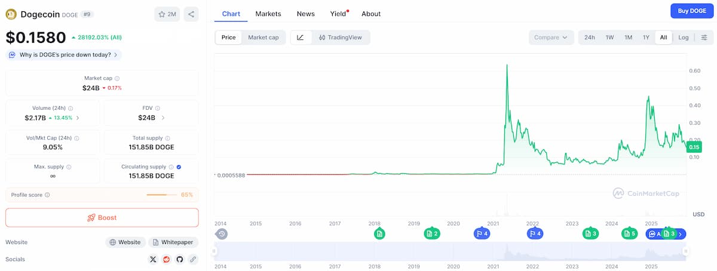Select Market cap chart mode
Viewport: 717px width, 271px height.
263,37
